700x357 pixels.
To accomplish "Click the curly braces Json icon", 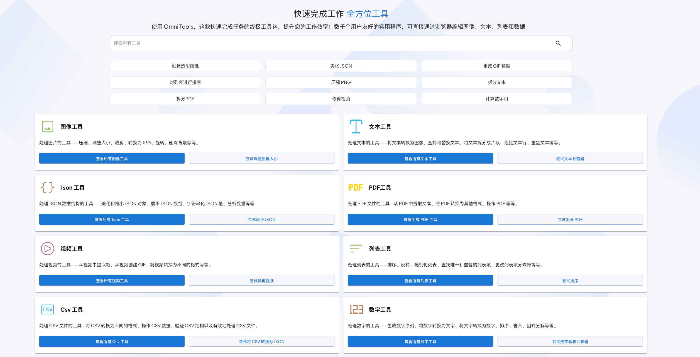I will (48, 188).
